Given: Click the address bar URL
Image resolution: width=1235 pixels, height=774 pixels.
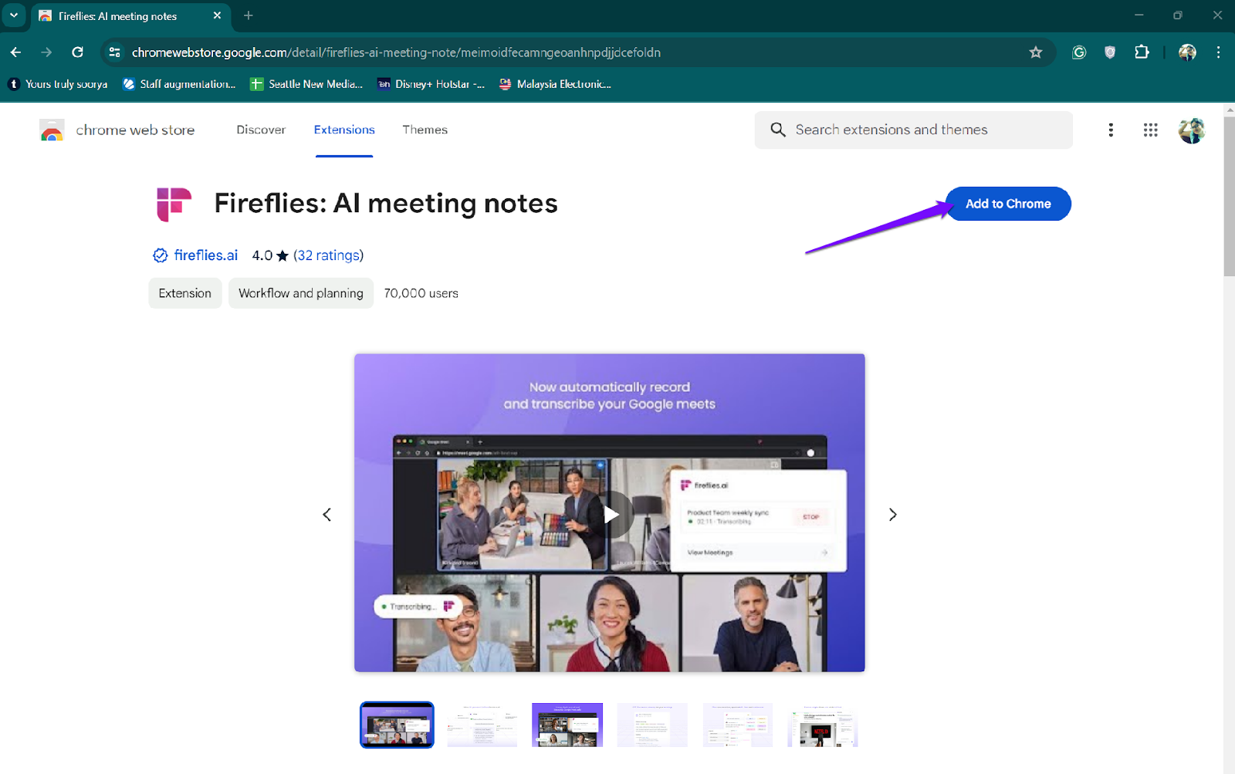Looking at the screenshot, I should click(x=396, y=52).
